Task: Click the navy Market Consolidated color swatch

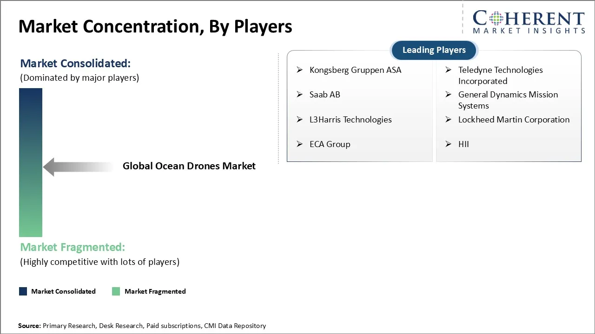Action: (x=22, y=291)
